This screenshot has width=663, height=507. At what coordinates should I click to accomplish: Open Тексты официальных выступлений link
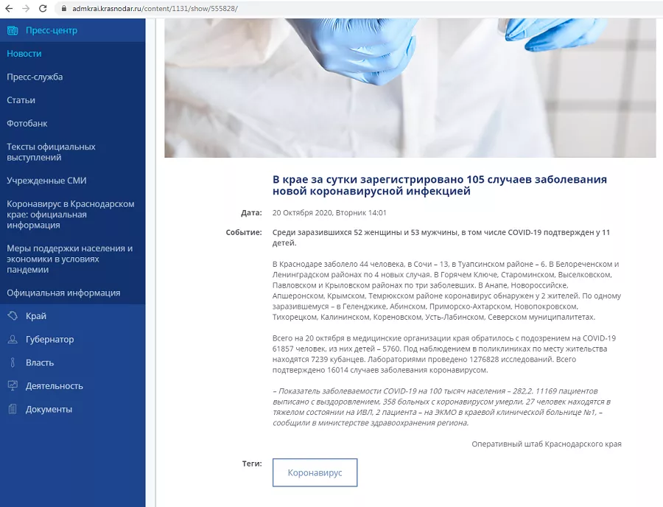tap(51, 152)
